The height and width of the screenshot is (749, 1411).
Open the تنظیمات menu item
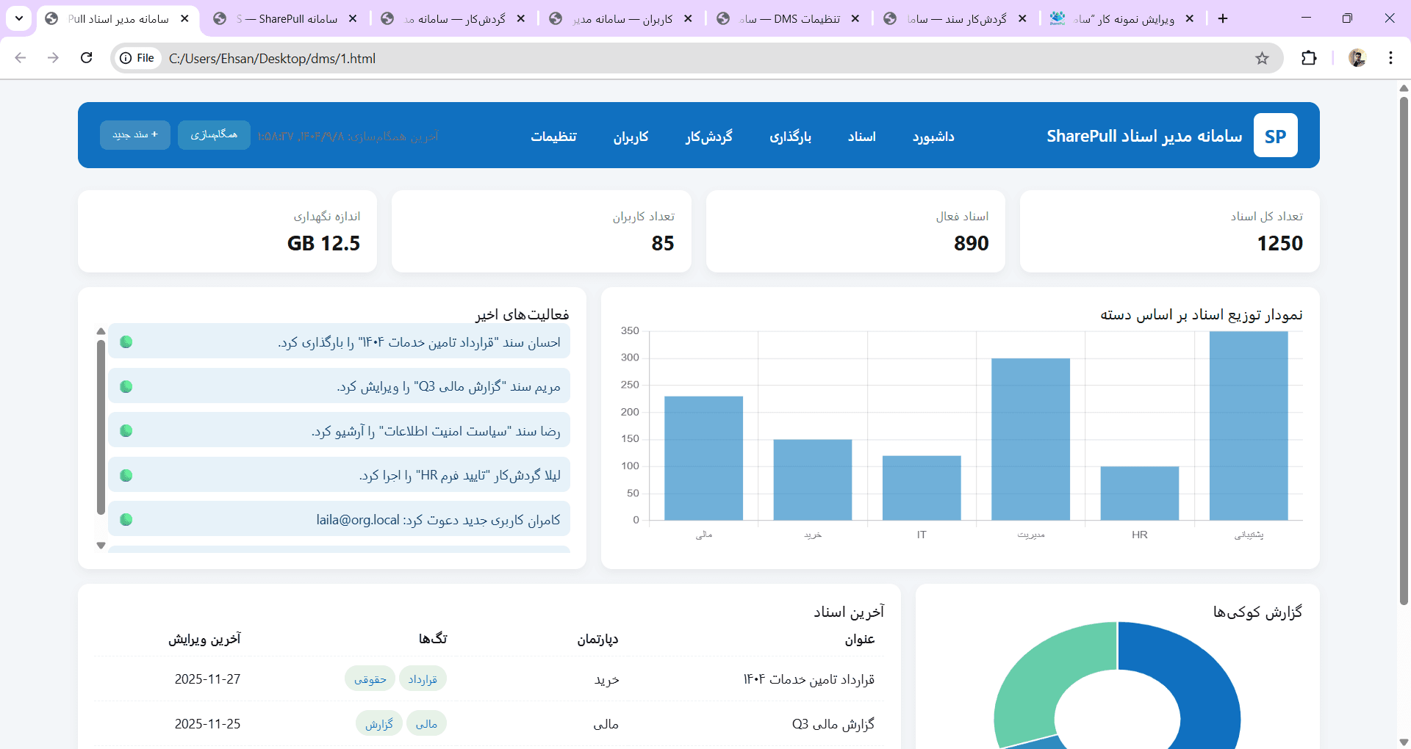553,137
